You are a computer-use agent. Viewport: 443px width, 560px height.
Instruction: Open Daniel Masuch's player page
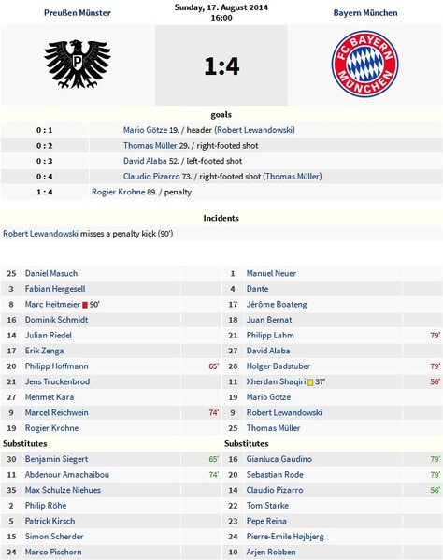pyautogui.click(x=51, y=274)
